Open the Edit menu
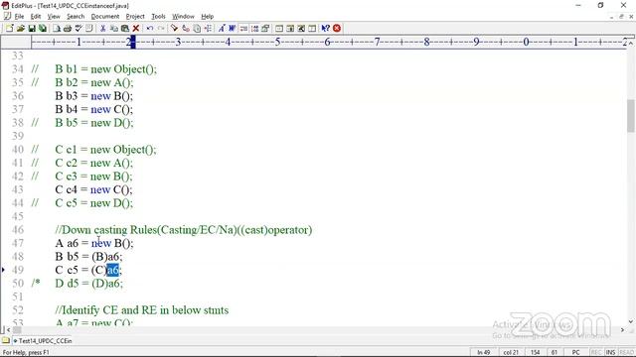The height and width of the screenshot is (357, 636). click(x=36, y=17)
